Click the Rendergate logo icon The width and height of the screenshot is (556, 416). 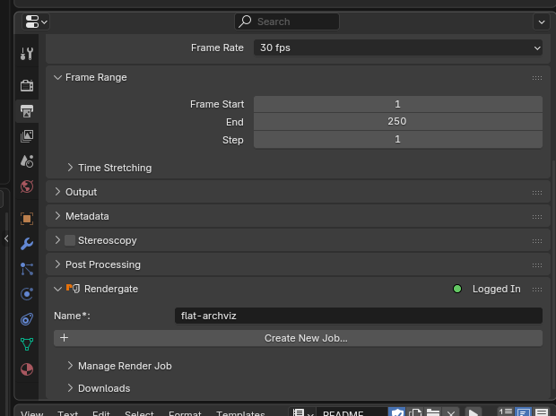[73, 289]
